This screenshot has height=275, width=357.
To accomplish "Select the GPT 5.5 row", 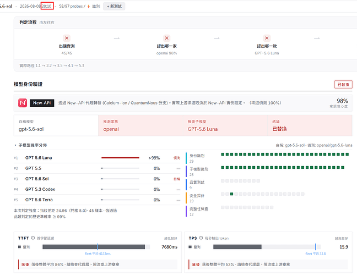I will tap(97, 168).
